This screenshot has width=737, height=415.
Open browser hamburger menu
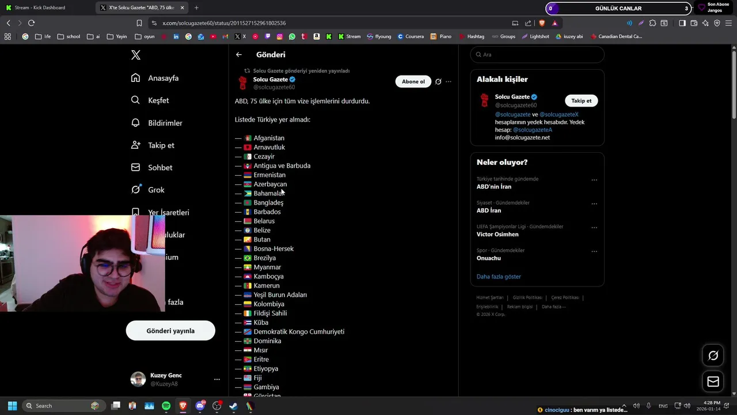[728, 23]
